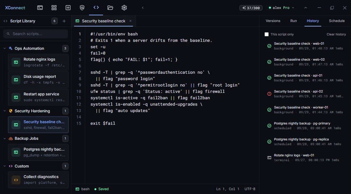
Task: Open the grid dashboard view icon
Action: 54,8
